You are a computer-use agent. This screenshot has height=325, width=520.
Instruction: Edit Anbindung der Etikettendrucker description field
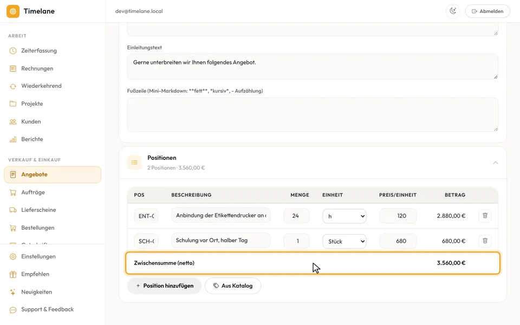[x=221, y=215]
